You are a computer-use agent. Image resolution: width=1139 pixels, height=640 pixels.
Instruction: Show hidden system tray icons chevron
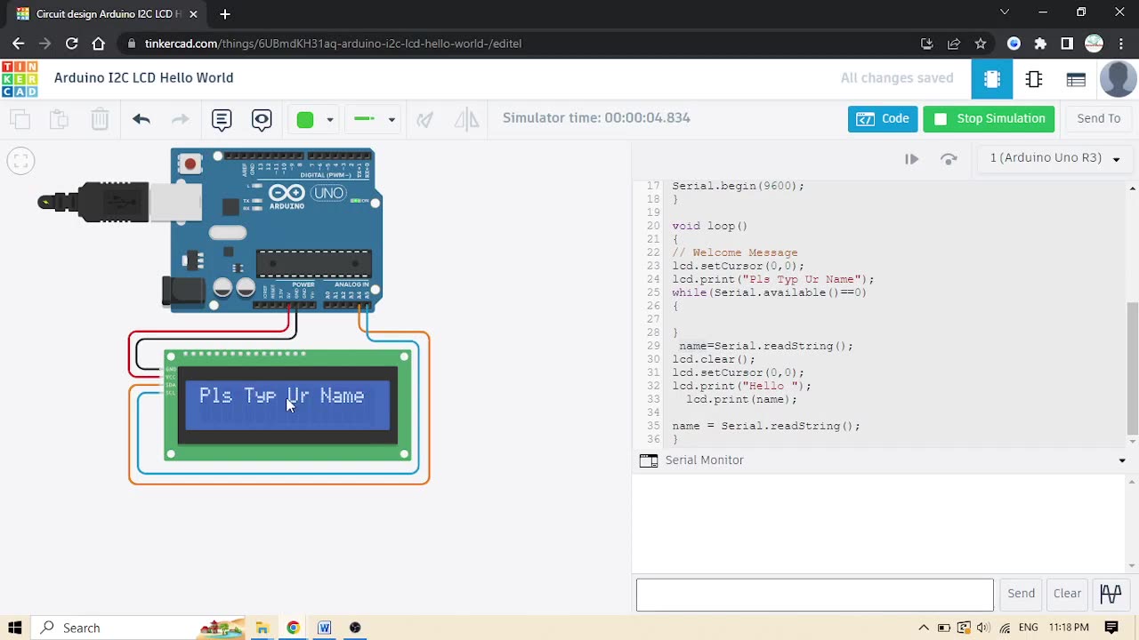click(x=924, y=628)
